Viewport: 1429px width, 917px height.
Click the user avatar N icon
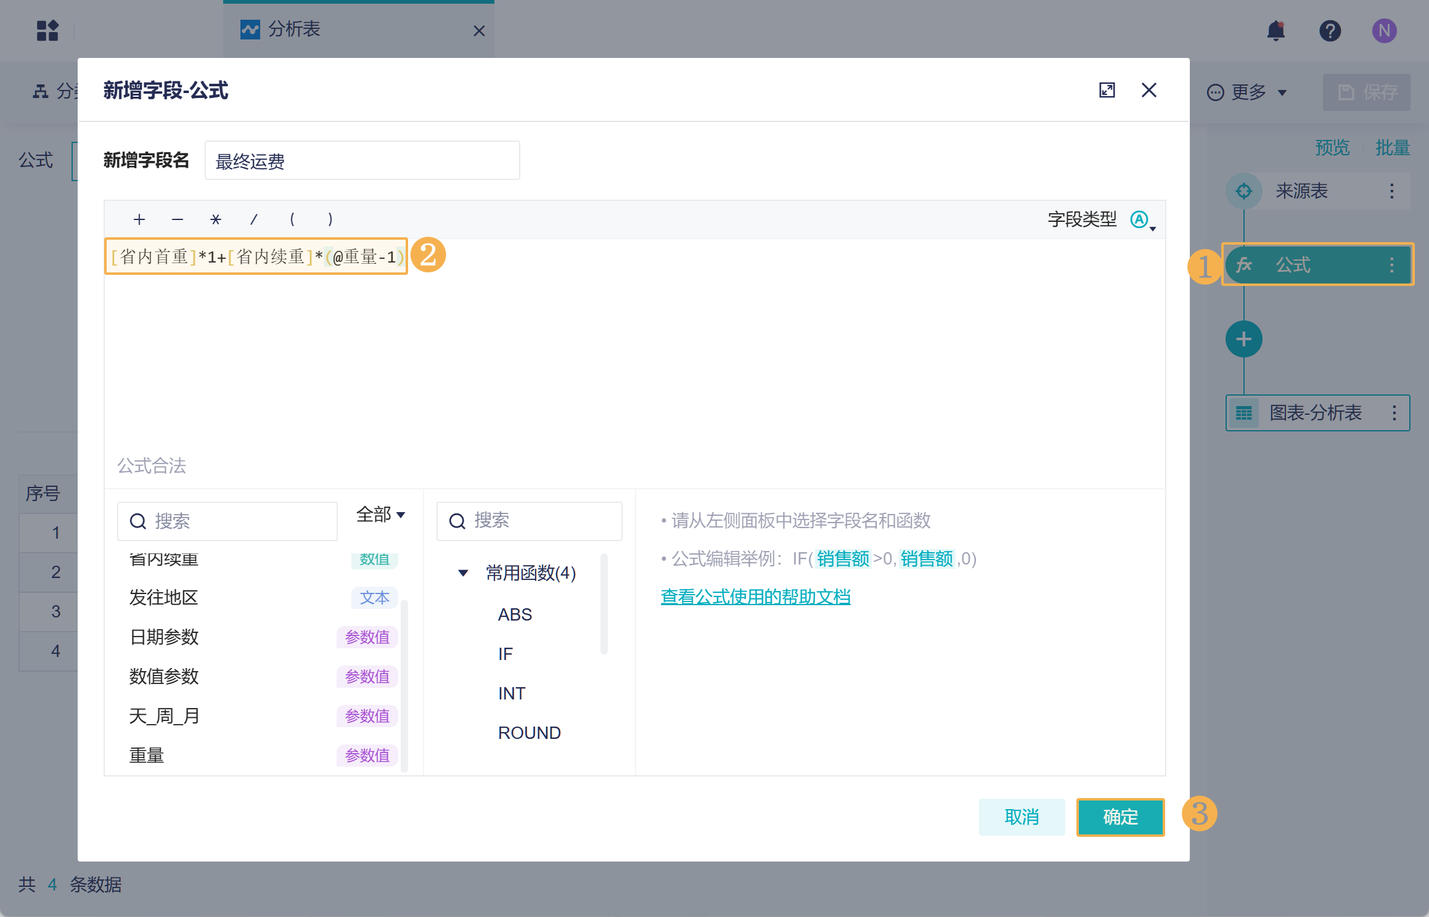pos(1384,31)
